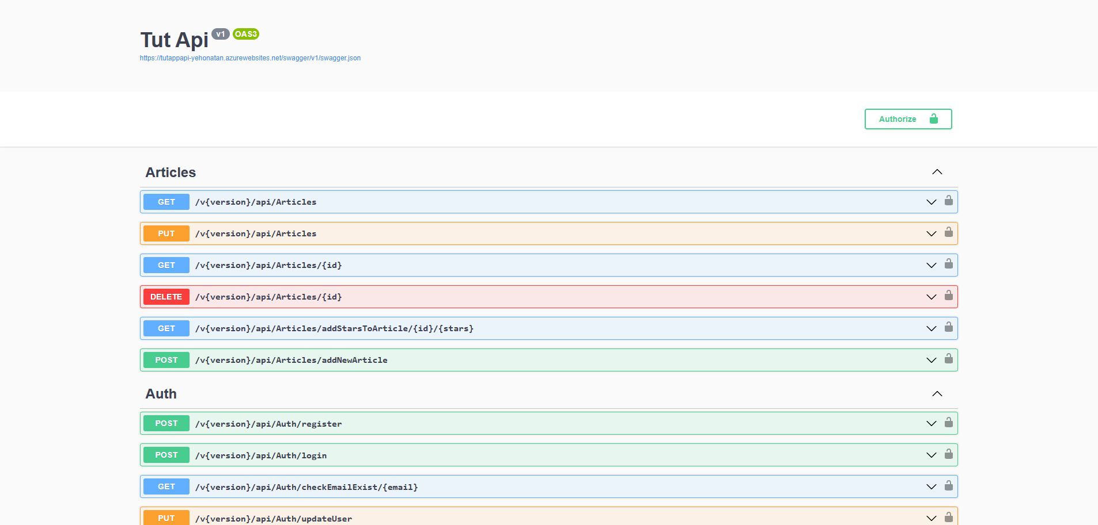
Task: Click the GET /v{version}/api/Articles/{id} path text
Action: pyautogui.click(x=268, y=265)
